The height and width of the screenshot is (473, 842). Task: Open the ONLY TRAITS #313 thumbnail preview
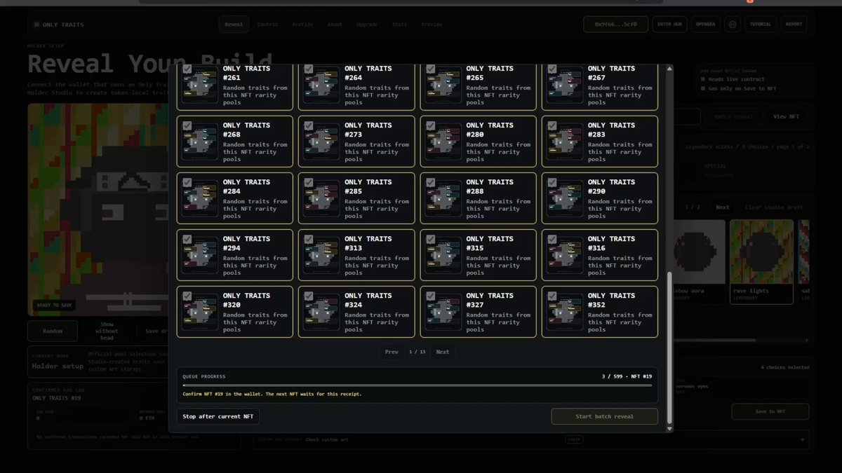click(321, 255)
